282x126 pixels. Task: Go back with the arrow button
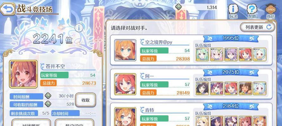click(x=7, y=9)
